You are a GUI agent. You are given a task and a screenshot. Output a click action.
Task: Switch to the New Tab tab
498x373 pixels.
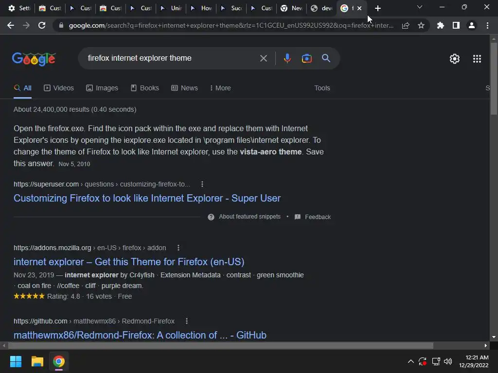point(292,8)
